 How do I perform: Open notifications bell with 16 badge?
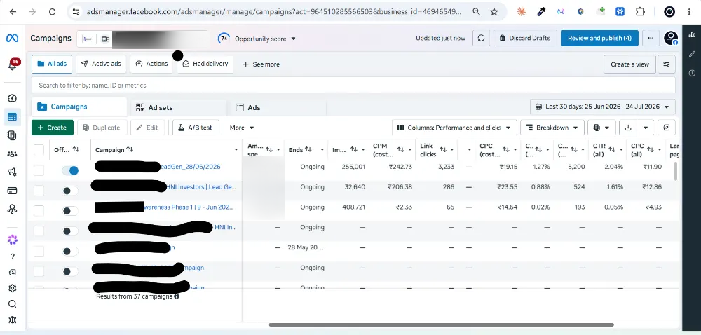point(13,65)
